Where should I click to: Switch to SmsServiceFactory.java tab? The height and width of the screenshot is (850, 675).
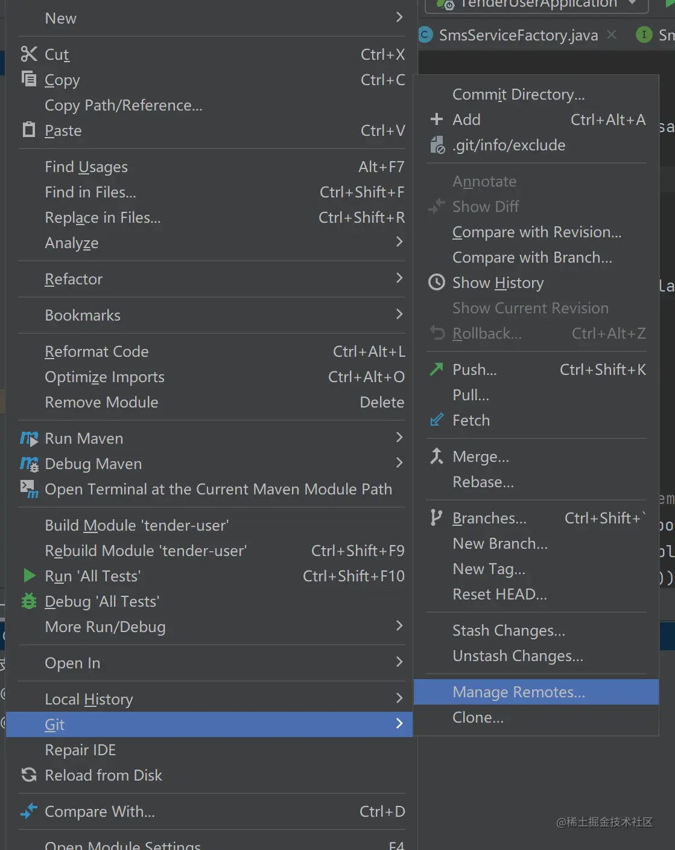(518, 35)
